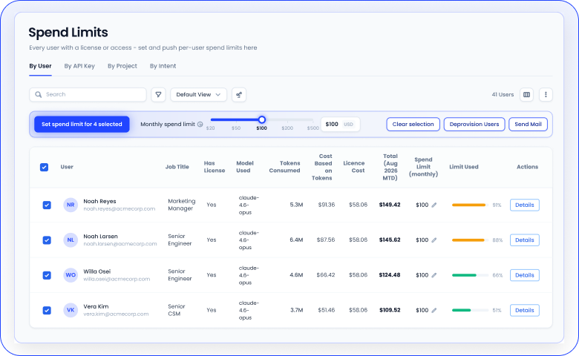The width and height of the screenshot is (579, 356).
Task: Click the info icon beside Monthly spend limit
Action: click(200, 125)
